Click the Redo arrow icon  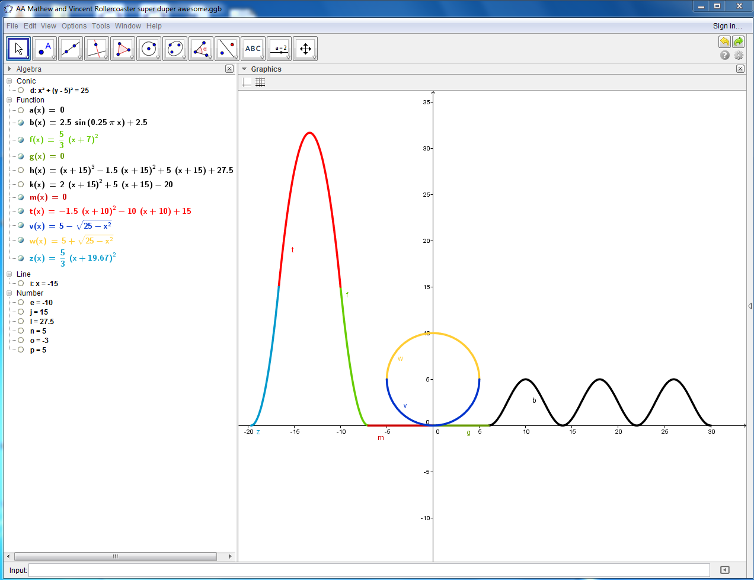point(739,41)
